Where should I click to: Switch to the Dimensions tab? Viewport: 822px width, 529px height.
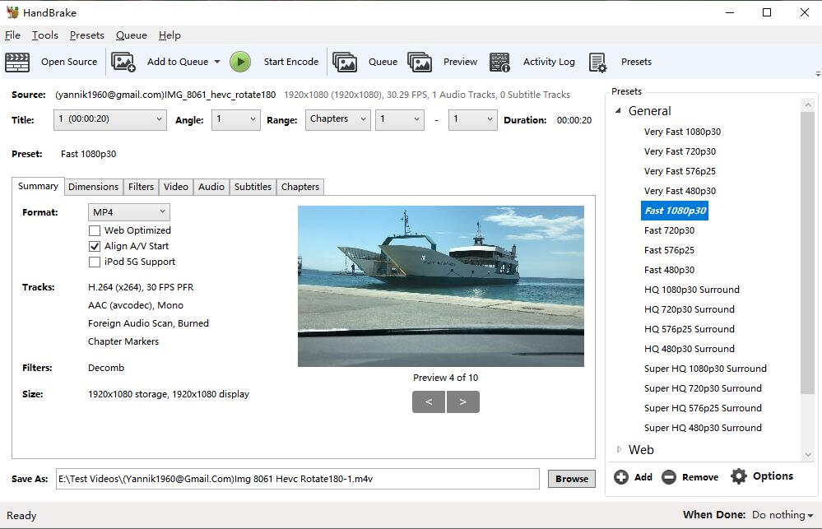[93, 187]
